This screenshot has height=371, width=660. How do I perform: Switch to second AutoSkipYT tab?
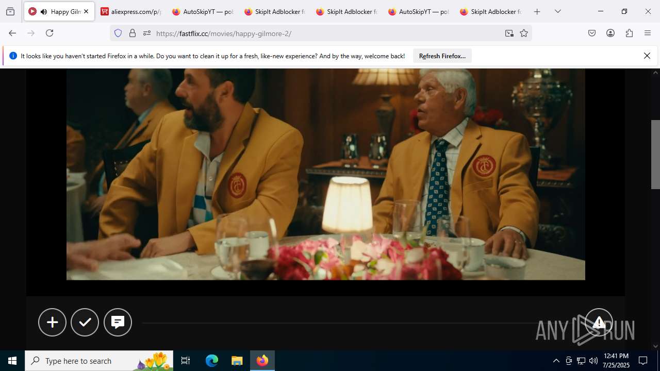point(419,11)
